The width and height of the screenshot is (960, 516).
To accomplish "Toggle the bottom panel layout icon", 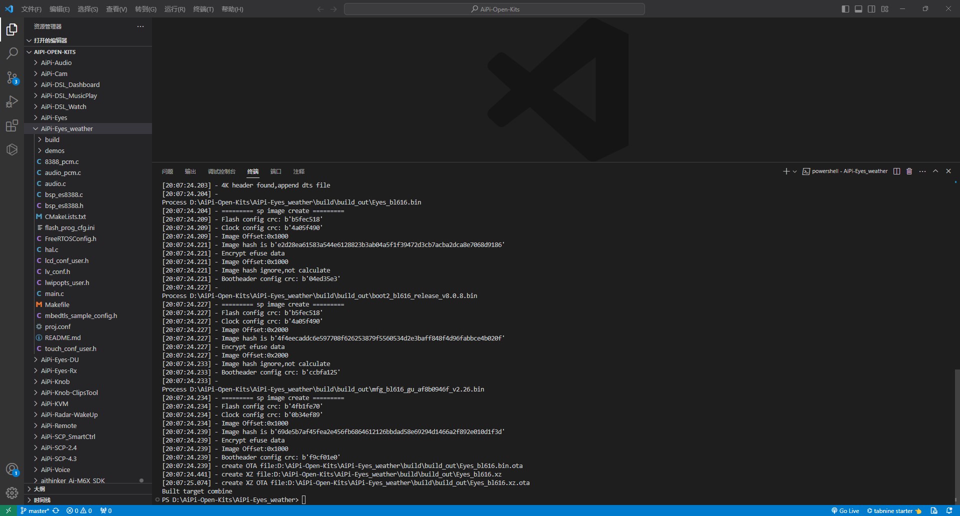I will coord(858,9).
